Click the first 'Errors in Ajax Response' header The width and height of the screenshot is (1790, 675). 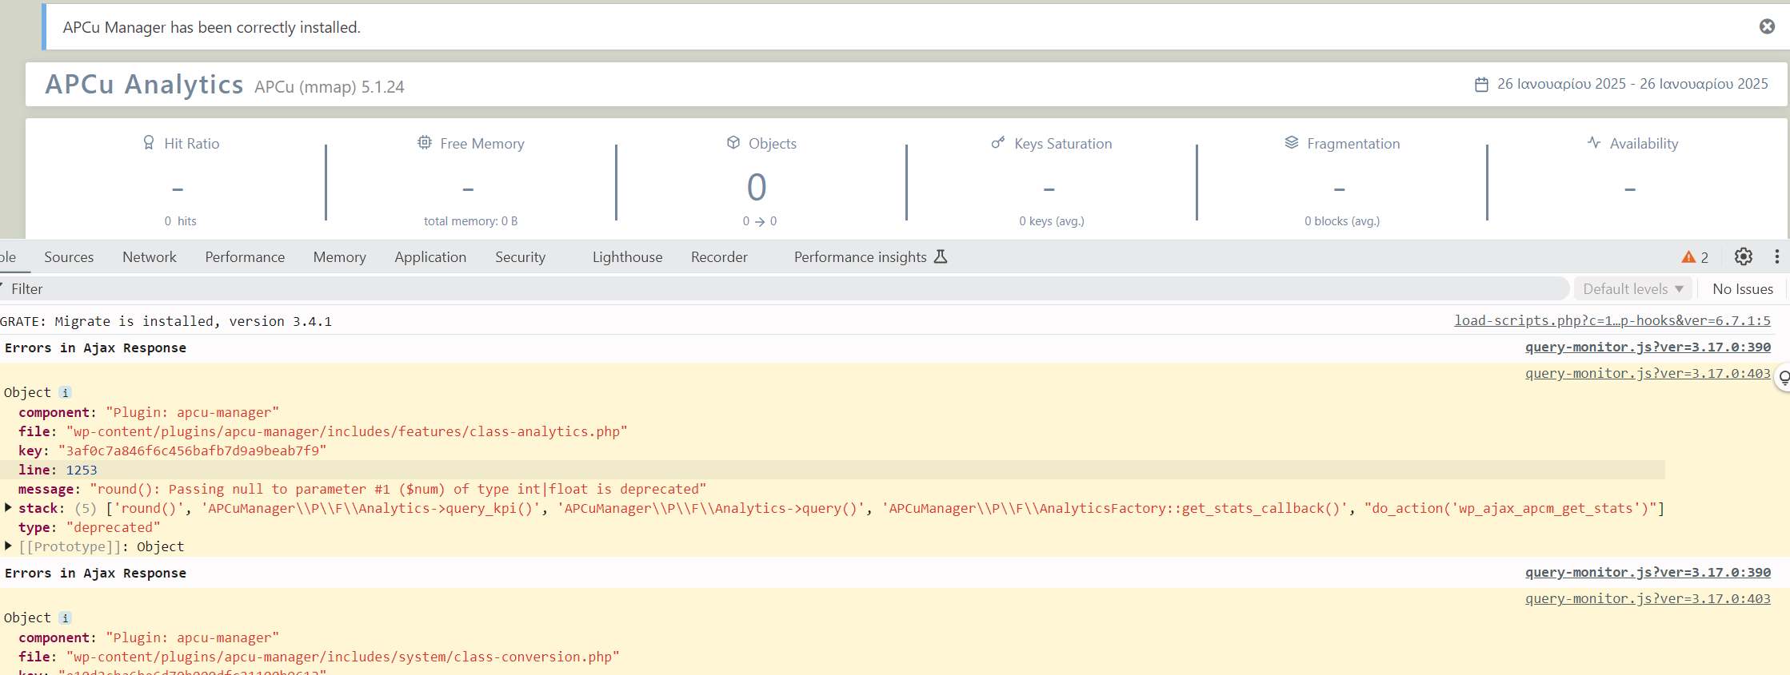click(95, 347)
